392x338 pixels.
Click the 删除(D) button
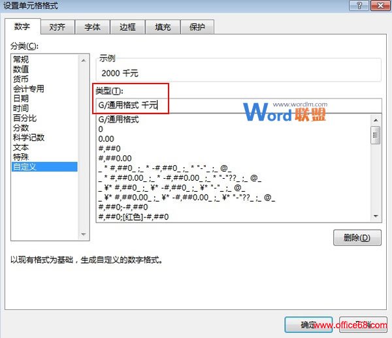pos(357,238)
